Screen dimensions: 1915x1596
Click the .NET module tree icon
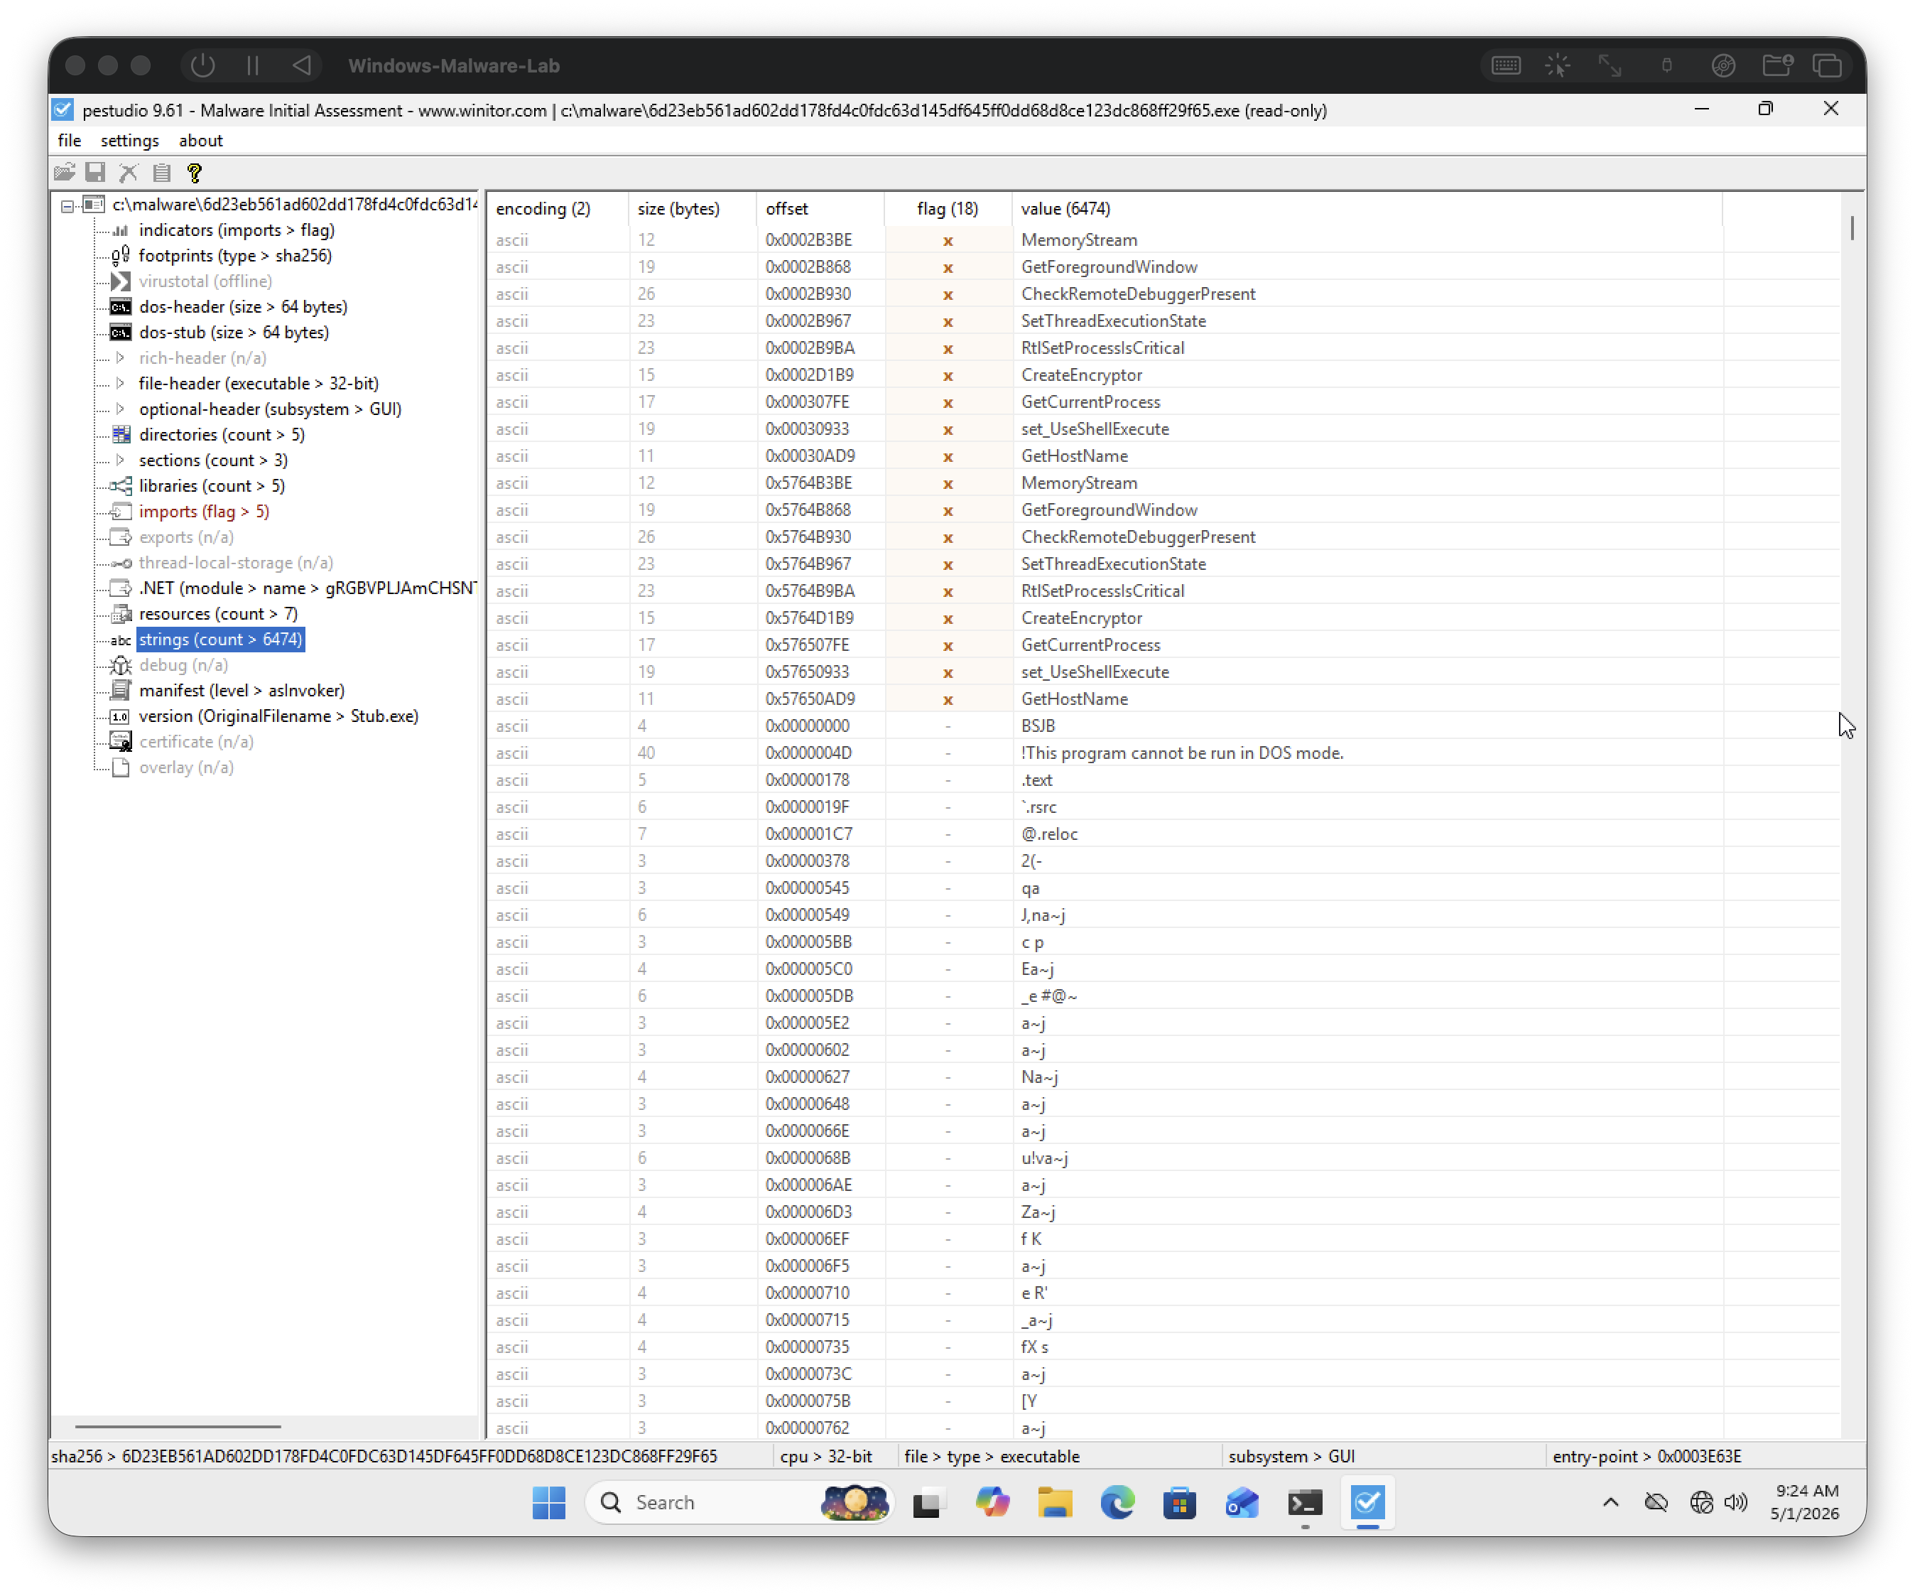pos(120,588)
